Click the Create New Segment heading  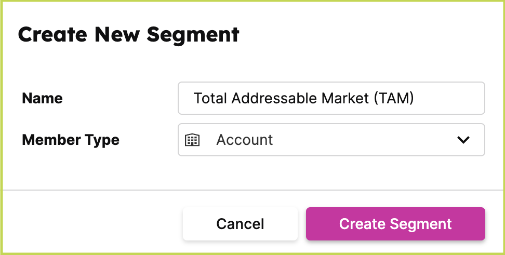(128, 34)
